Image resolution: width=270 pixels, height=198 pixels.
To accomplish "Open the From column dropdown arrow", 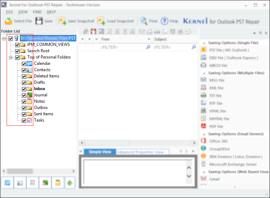I will 149,39.
